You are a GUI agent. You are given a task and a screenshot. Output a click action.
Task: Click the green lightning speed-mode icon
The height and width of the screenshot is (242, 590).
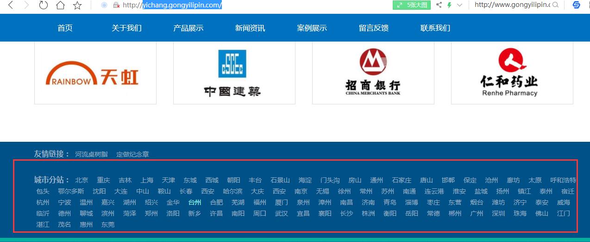[449, 5]
